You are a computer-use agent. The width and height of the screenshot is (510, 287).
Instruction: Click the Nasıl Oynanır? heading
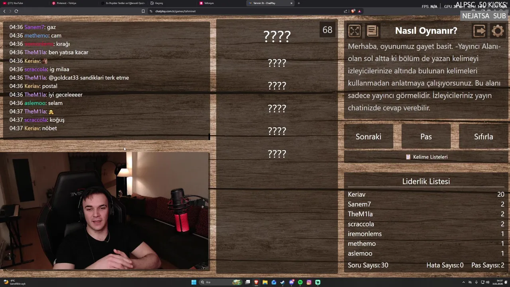(426, 31)
